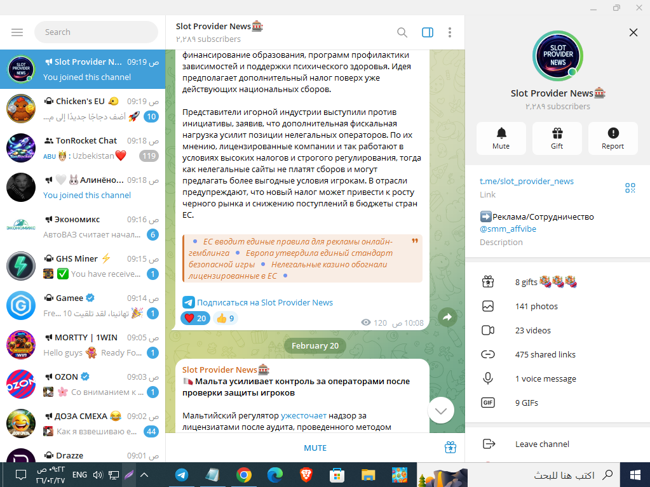Open the orange quoted related-news block
The height and width of the screenshot is (487, 650).
[302, 258]
